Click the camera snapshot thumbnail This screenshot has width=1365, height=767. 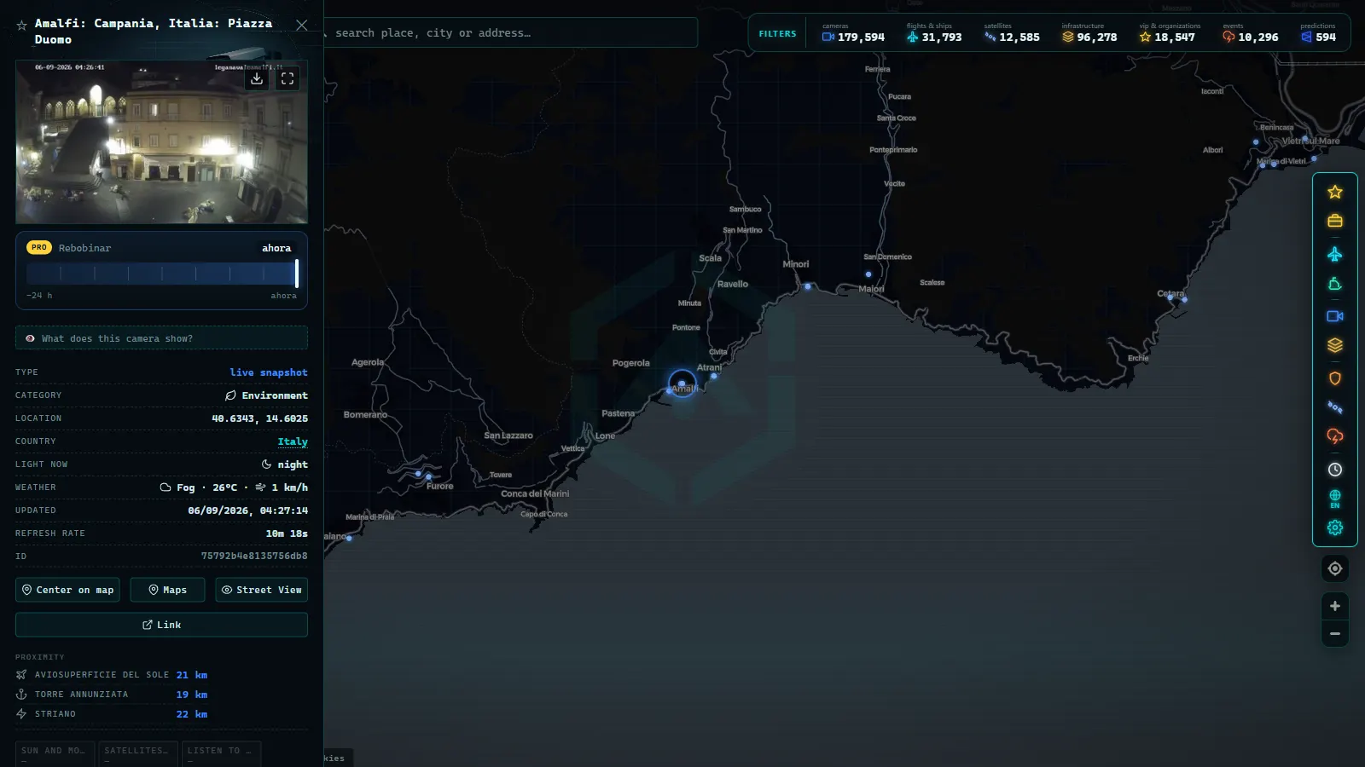point(161,141)
